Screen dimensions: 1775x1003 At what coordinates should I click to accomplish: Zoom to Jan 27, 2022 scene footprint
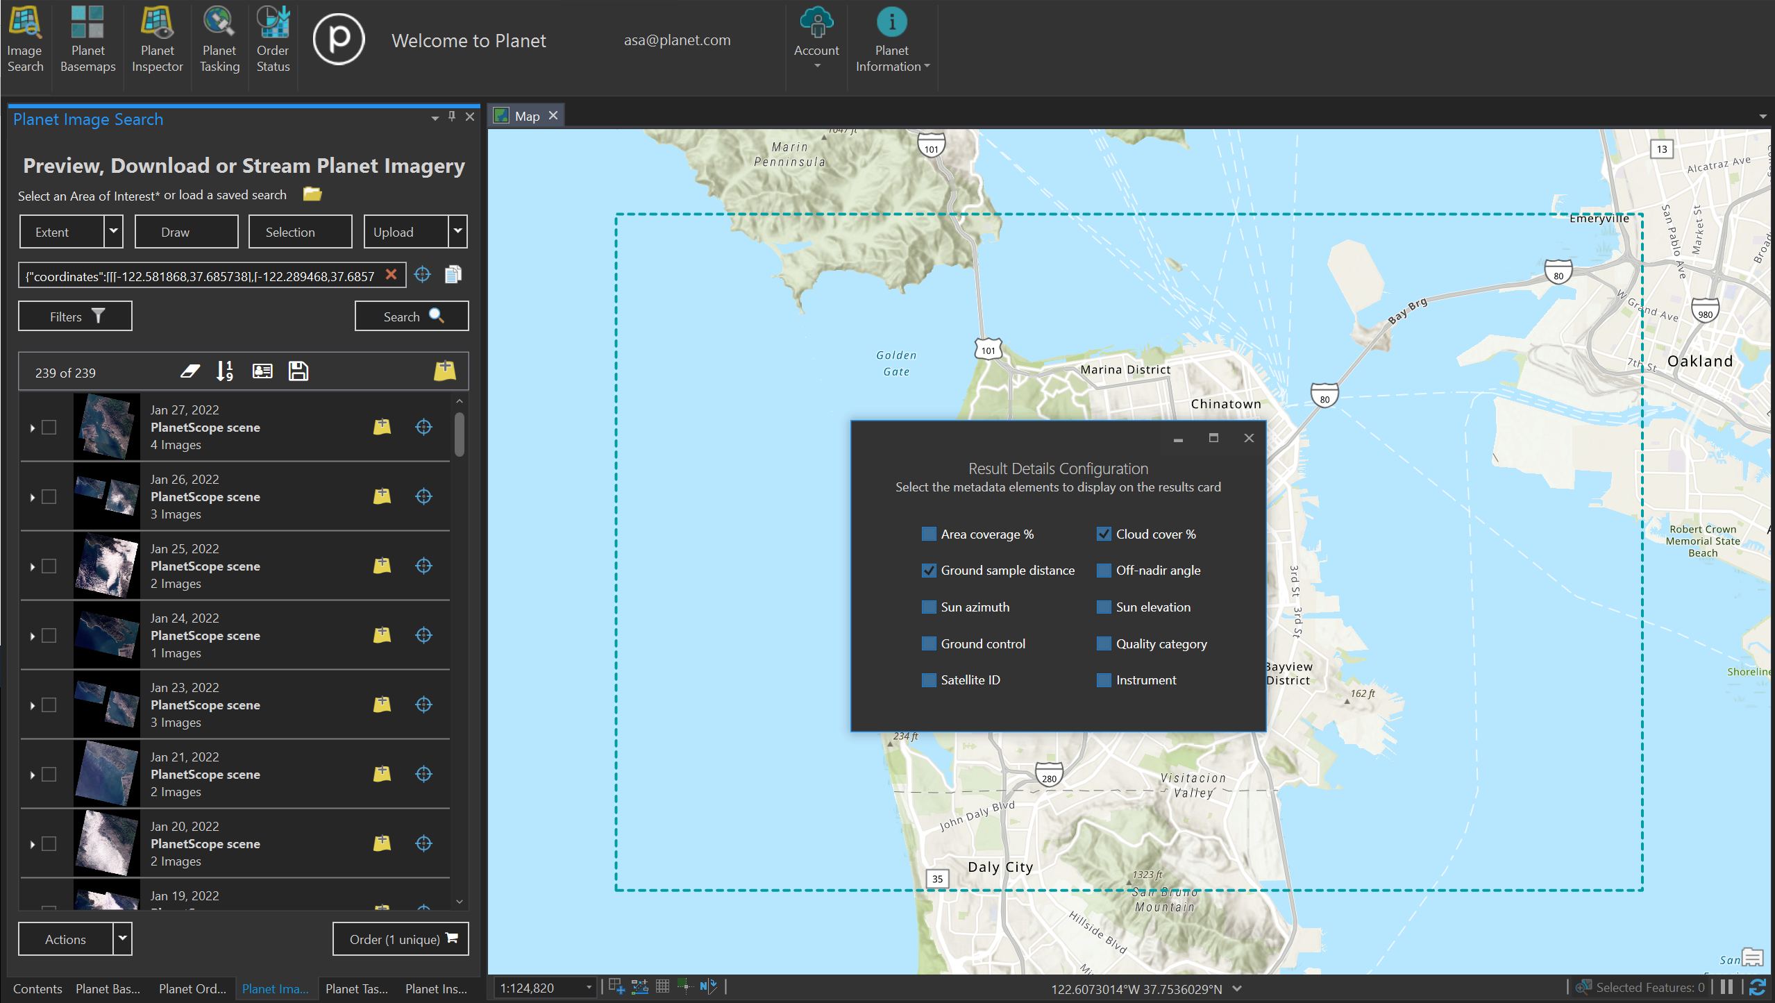coord(423,427)
